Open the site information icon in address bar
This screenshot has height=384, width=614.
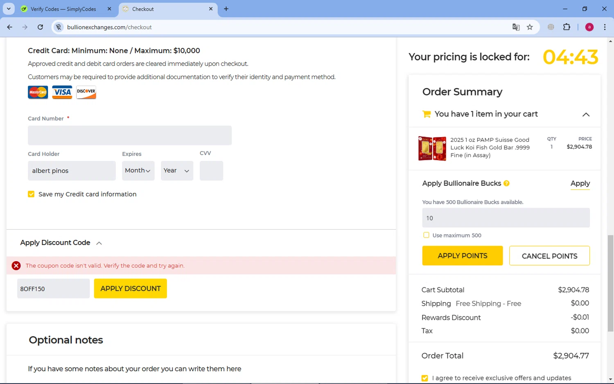[59, 27]
